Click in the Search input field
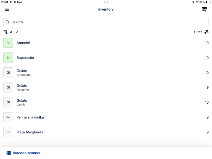This screenshot has height=159, width=212. pos(106,22)
